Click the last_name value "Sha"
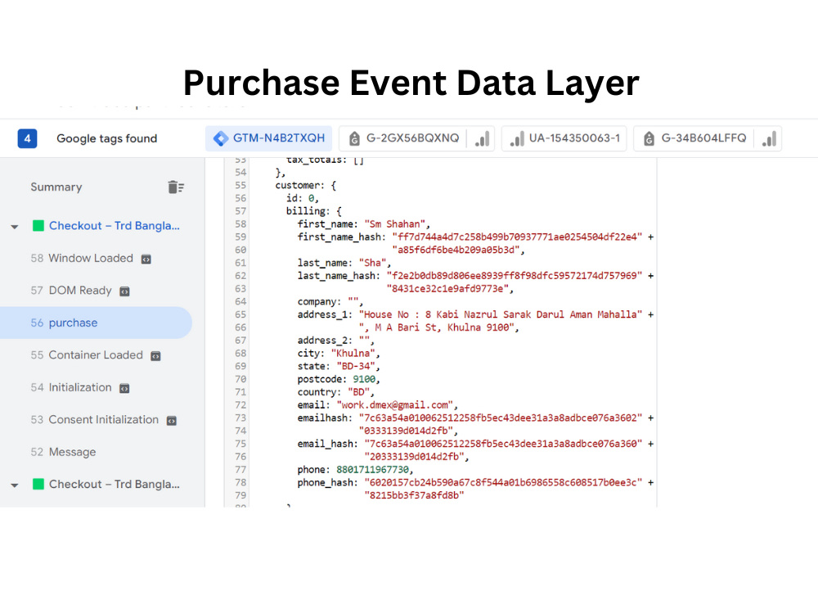The width and height of the screenshot is (818, 614). (x=372, y=263)
